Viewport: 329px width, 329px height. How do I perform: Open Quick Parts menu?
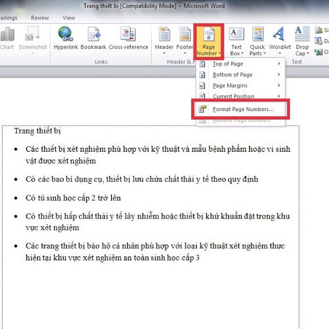point(258,41)
